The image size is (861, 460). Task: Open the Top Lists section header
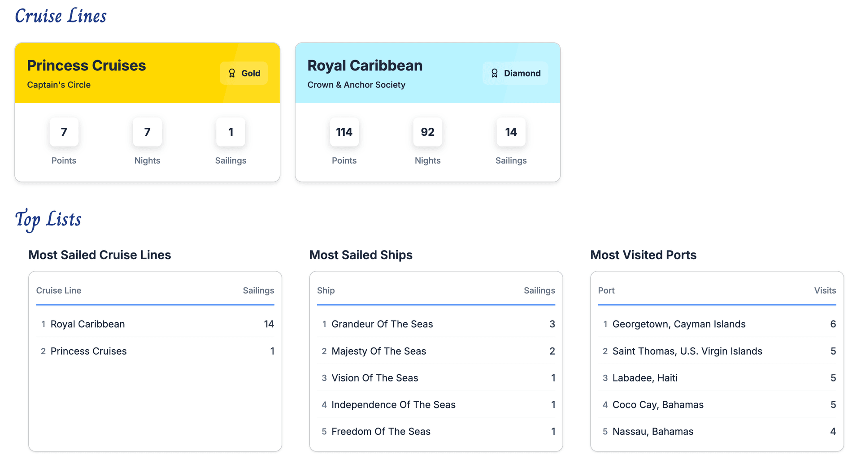[x=48, y=219]
